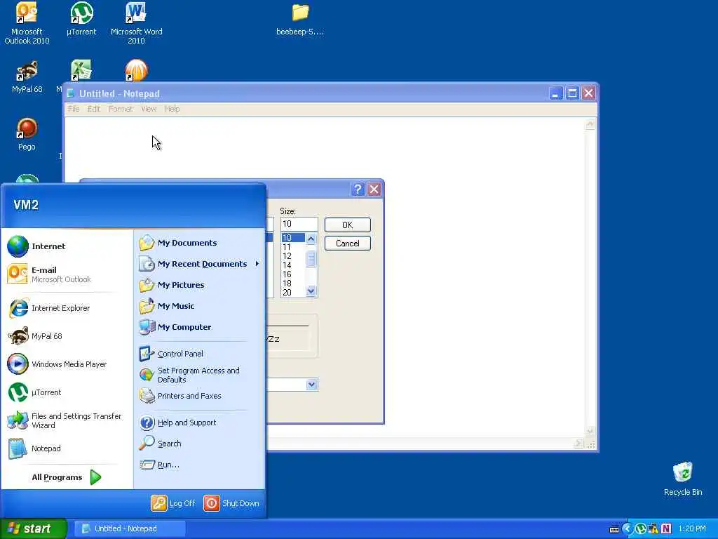Click the size list scroll-down arrow

coord(311,291)
